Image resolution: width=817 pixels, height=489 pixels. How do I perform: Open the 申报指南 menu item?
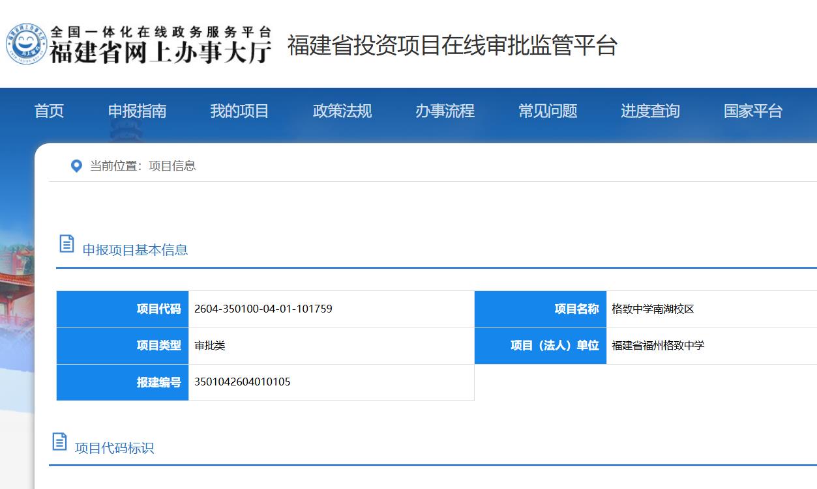click(137, 111)
